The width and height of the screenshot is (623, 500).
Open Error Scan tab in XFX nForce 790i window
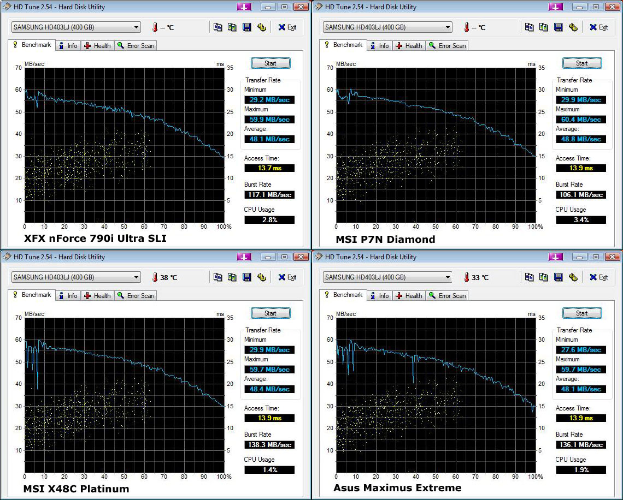click(136, 46)
